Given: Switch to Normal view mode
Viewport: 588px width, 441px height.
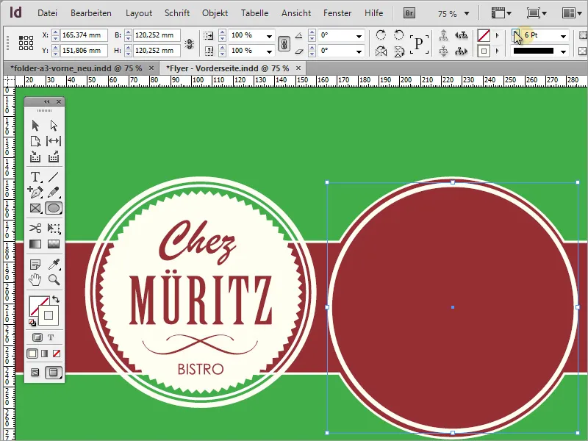Looking at the screenshot, I should click(35, 373).
